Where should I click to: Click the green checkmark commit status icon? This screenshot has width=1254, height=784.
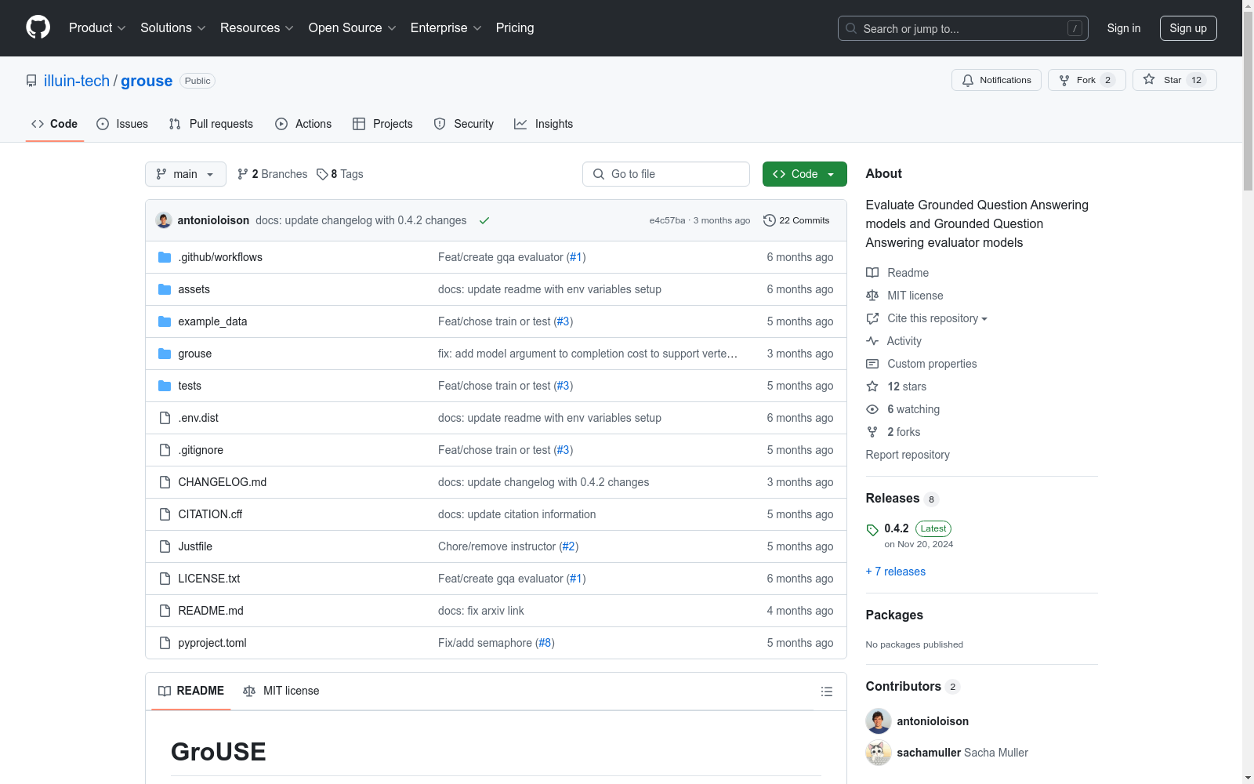[x=484, y=220]
